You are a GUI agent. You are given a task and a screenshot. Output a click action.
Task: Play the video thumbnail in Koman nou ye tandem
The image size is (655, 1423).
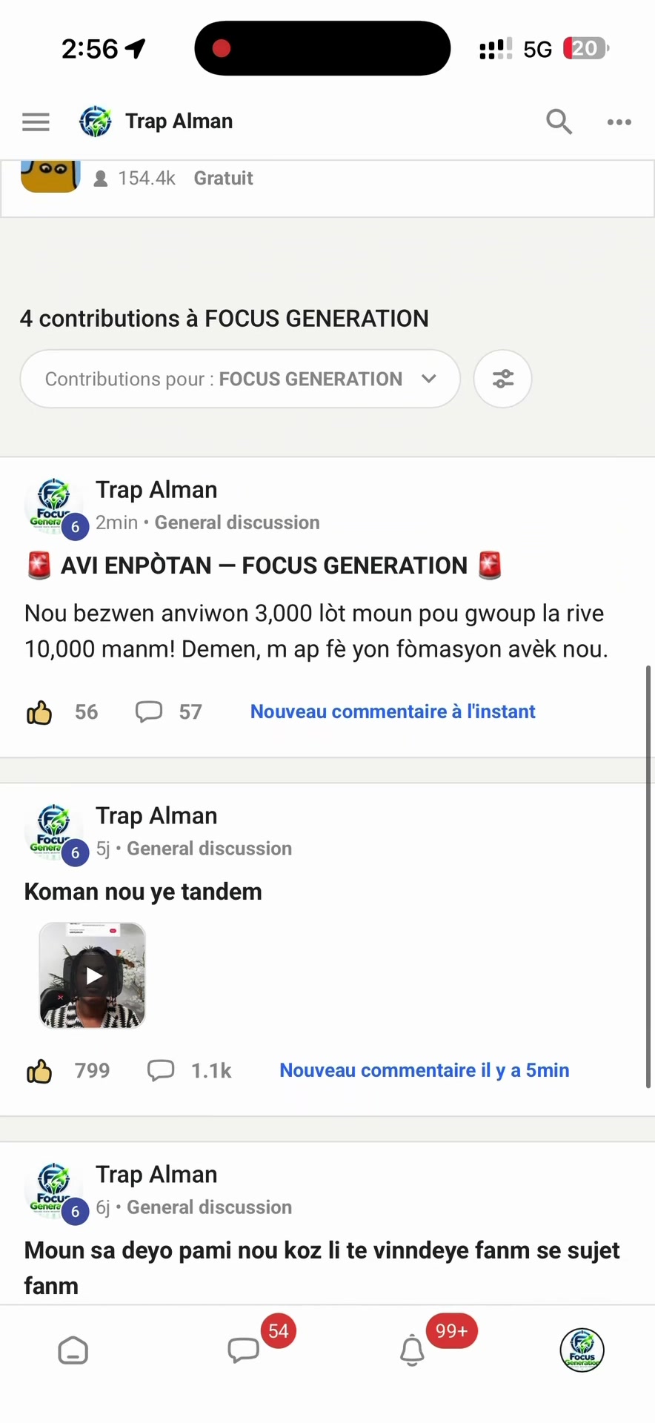pyautogui.click(x=93, y=975)
